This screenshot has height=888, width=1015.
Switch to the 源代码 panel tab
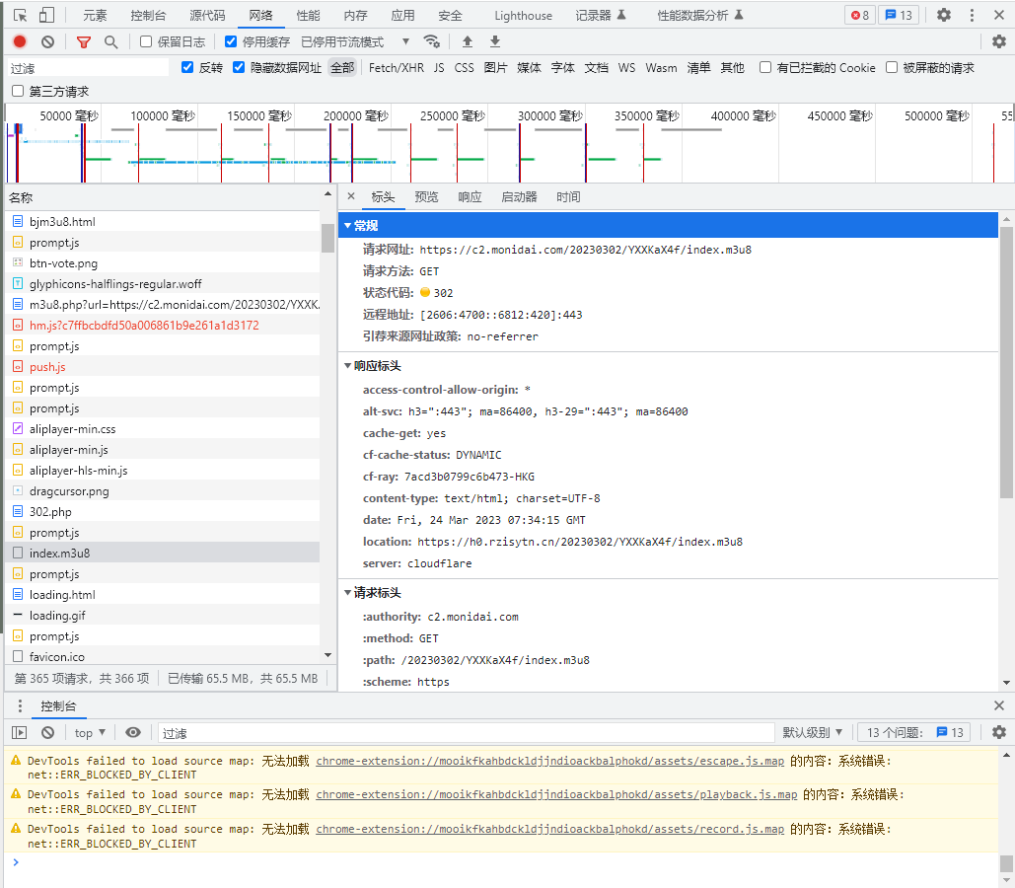[x=207, y=15]
